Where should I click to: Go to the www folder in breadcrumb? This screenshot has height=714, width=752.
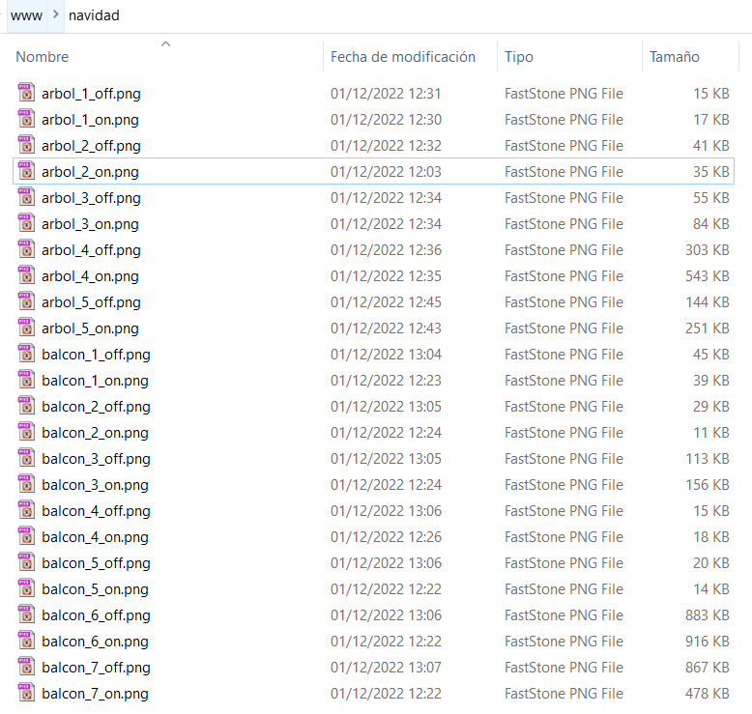click(x=26, y=15)
